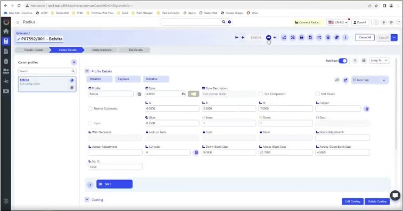Go to previous record arrow
The image size is (403, 211).
[243, 38]
